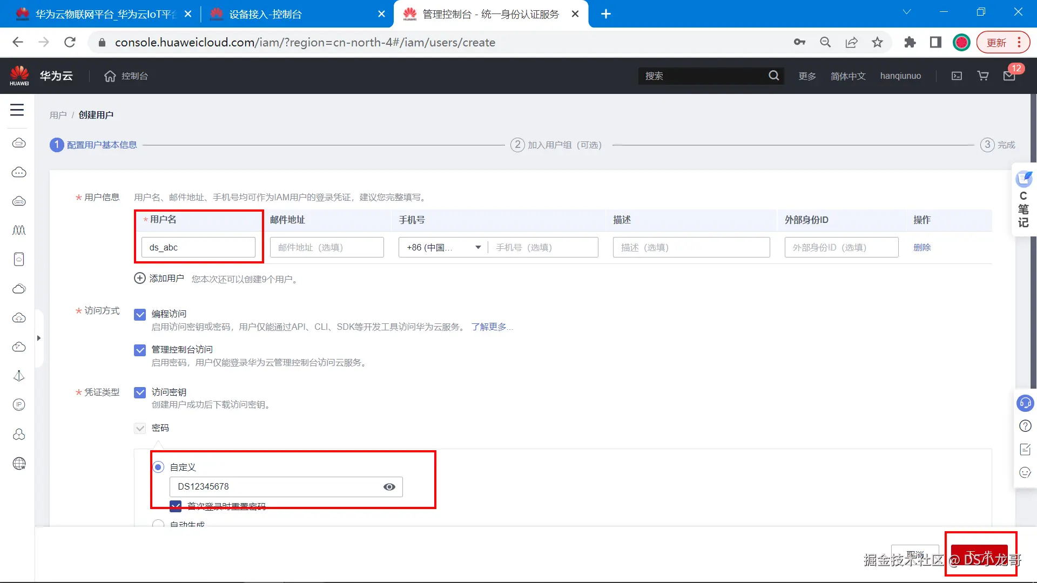The width and height of the screenshot is (1037, 583).
Task: Click the 邮件地址 input field
Action: tap(327, 247)
